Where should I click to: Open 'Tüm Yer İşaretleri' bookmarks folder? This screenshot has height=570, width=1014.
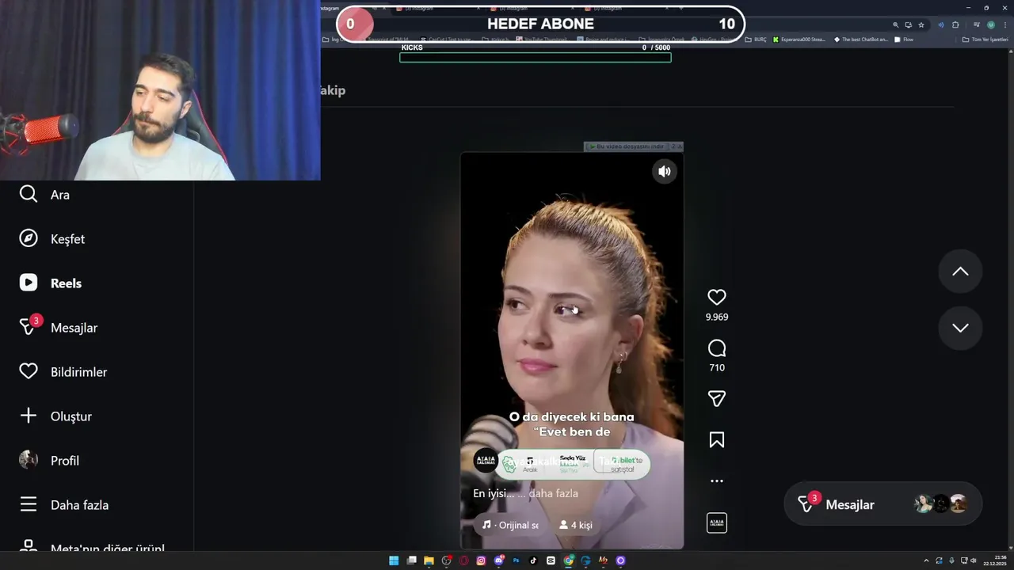[985, 39]
